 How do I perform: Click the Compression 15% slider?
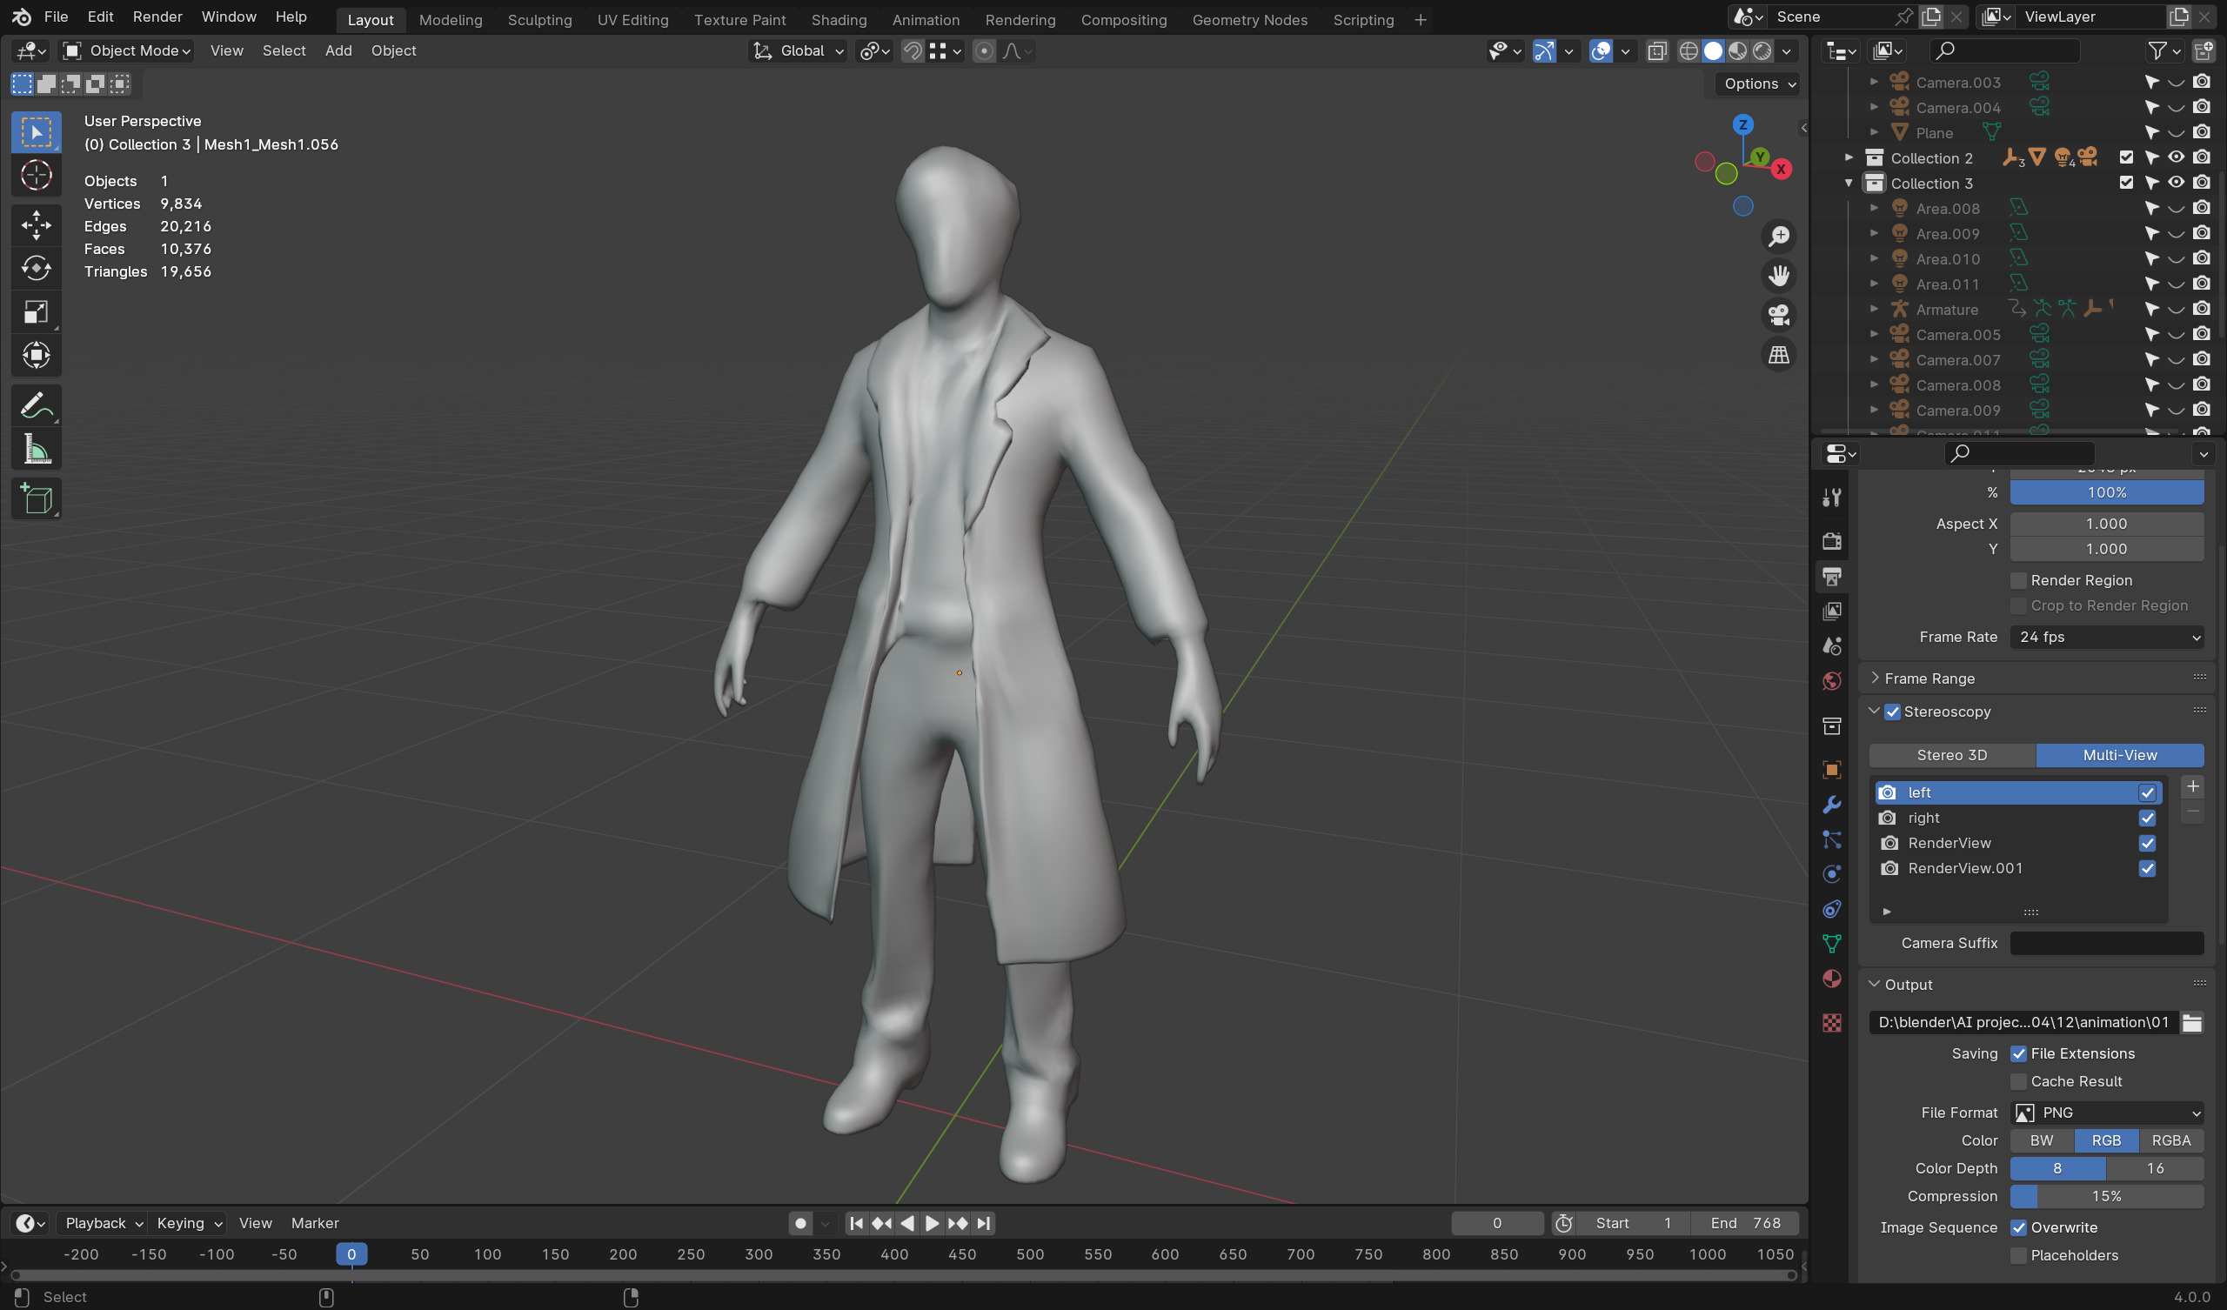coord(2107,1197)
